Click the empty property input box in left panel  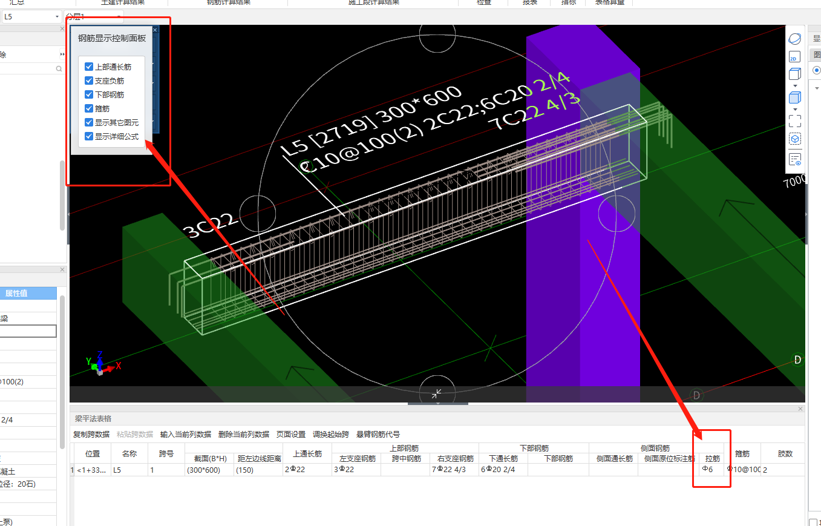pyautogui.click(x=28, y=331)
